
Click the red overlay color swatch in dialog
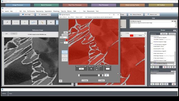coord(67,40)
